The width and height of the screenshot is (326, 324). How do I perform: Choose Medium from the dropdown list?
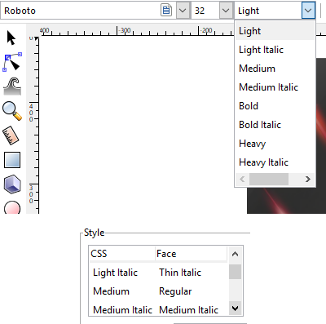click(275, 69)
